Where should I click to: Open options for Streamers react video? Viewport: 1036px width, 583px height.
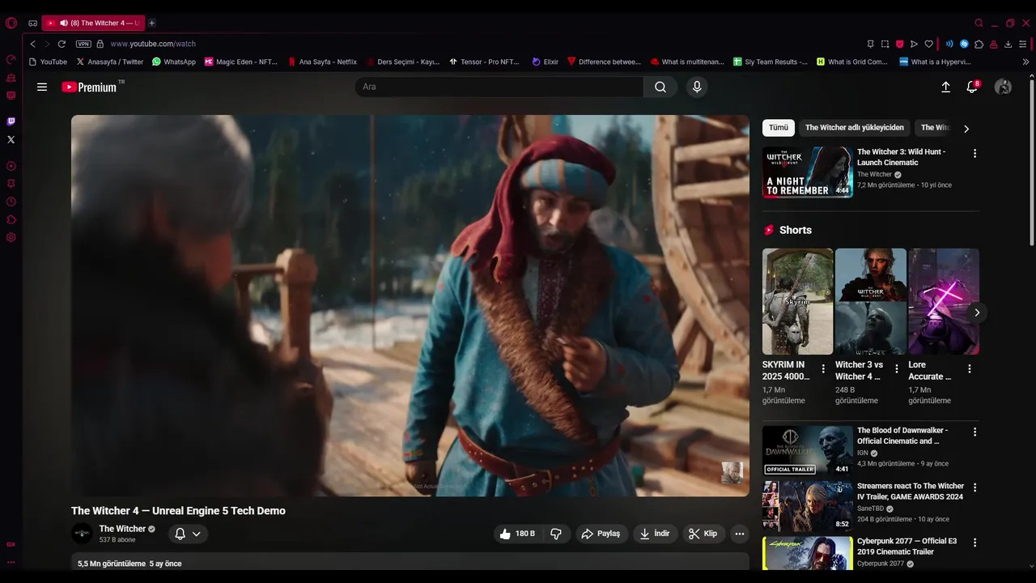(x=974, y=487)
